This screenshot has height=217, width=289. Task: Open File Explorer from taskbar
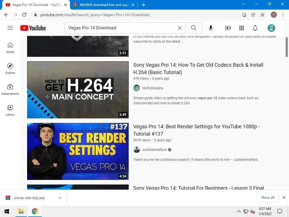(x=21, y=211)
